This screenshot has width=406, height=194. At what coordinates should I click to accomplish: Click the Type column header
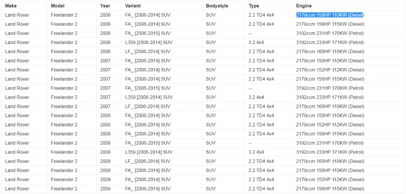pos(254,6)
